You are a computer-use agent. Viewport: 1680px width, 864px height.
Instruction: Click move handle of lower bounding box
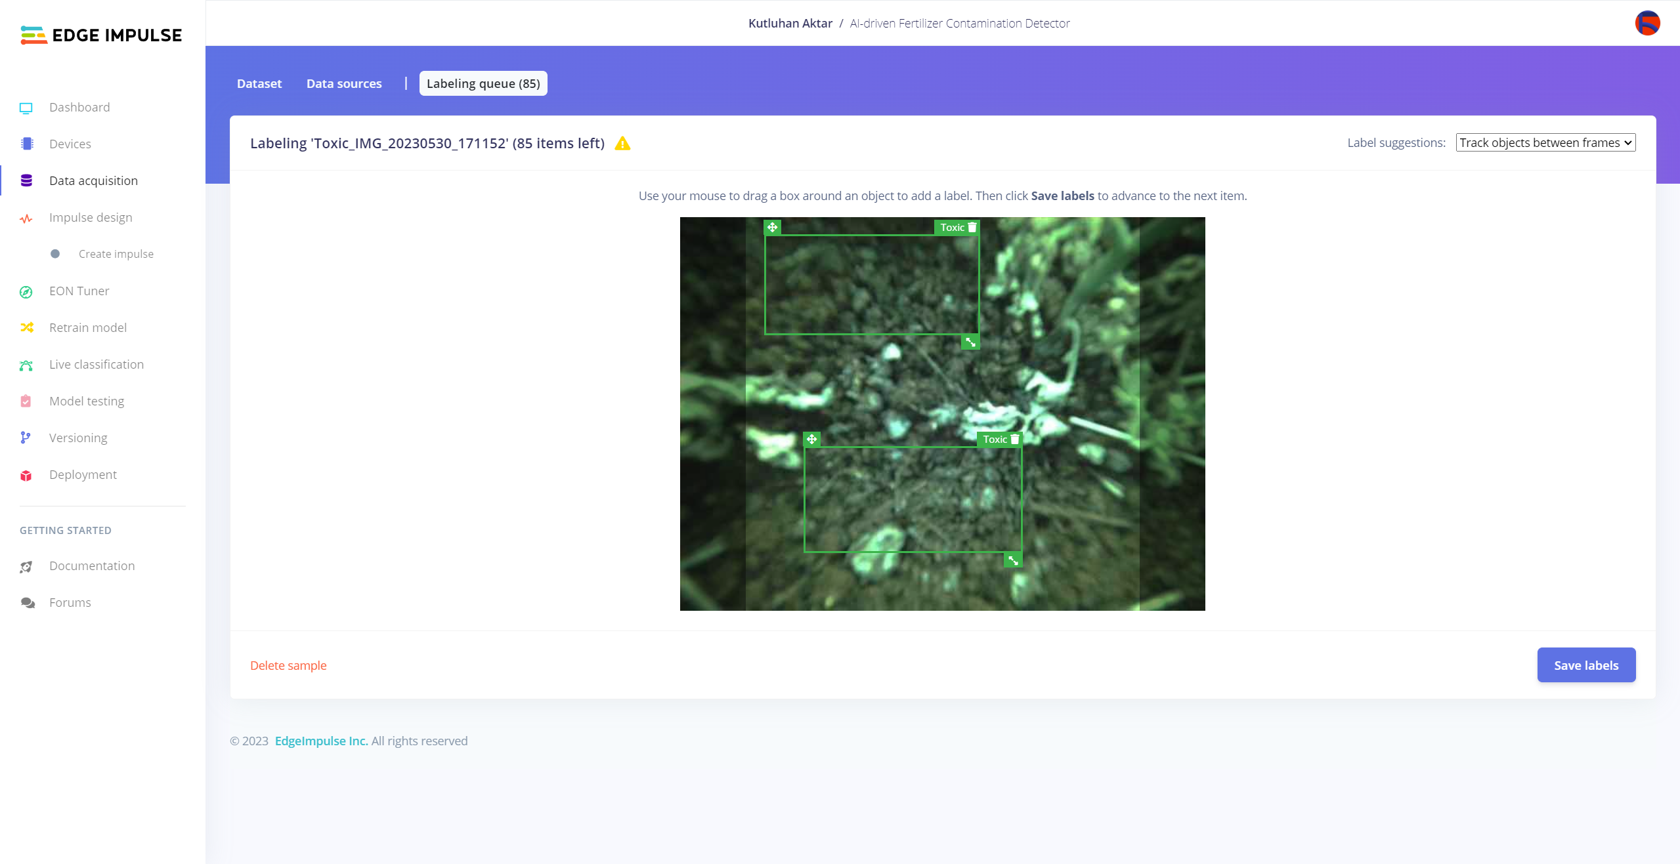point(812,440)
